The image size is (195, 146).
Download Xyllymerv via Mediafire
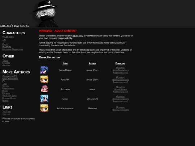click(120, 87)
